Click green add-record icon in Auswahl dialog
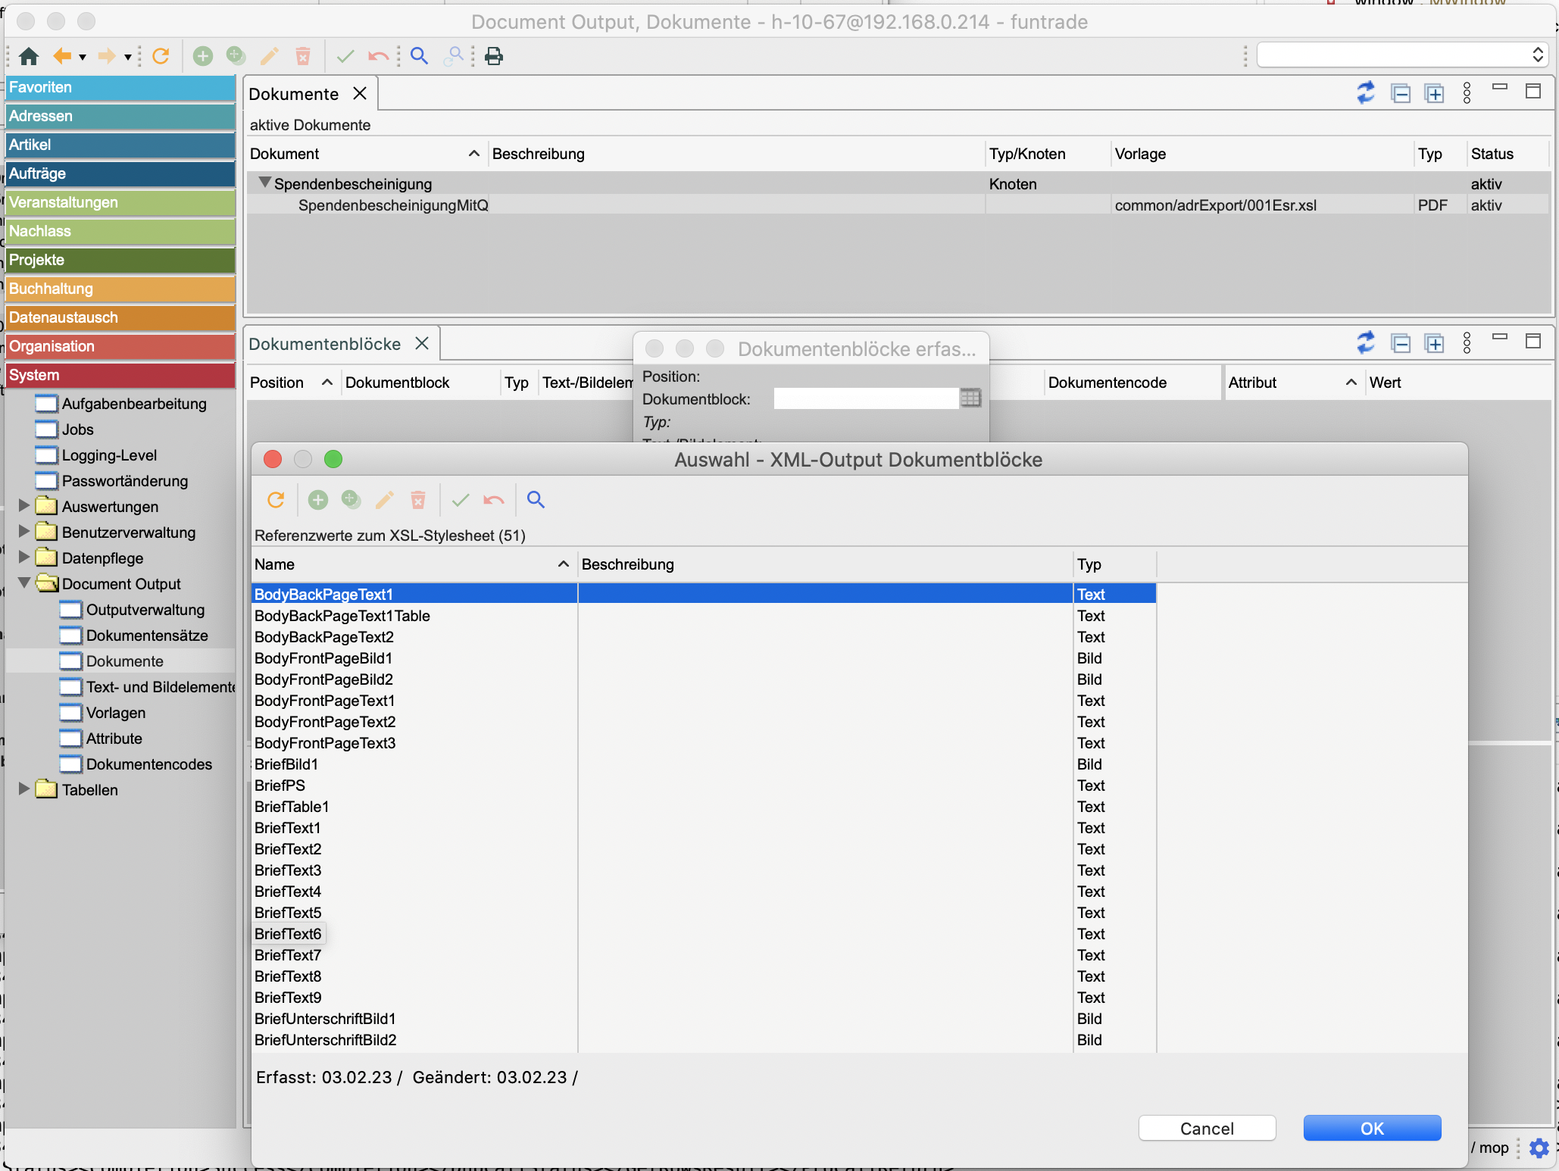 pyautogui.click(x=318, y=500)
